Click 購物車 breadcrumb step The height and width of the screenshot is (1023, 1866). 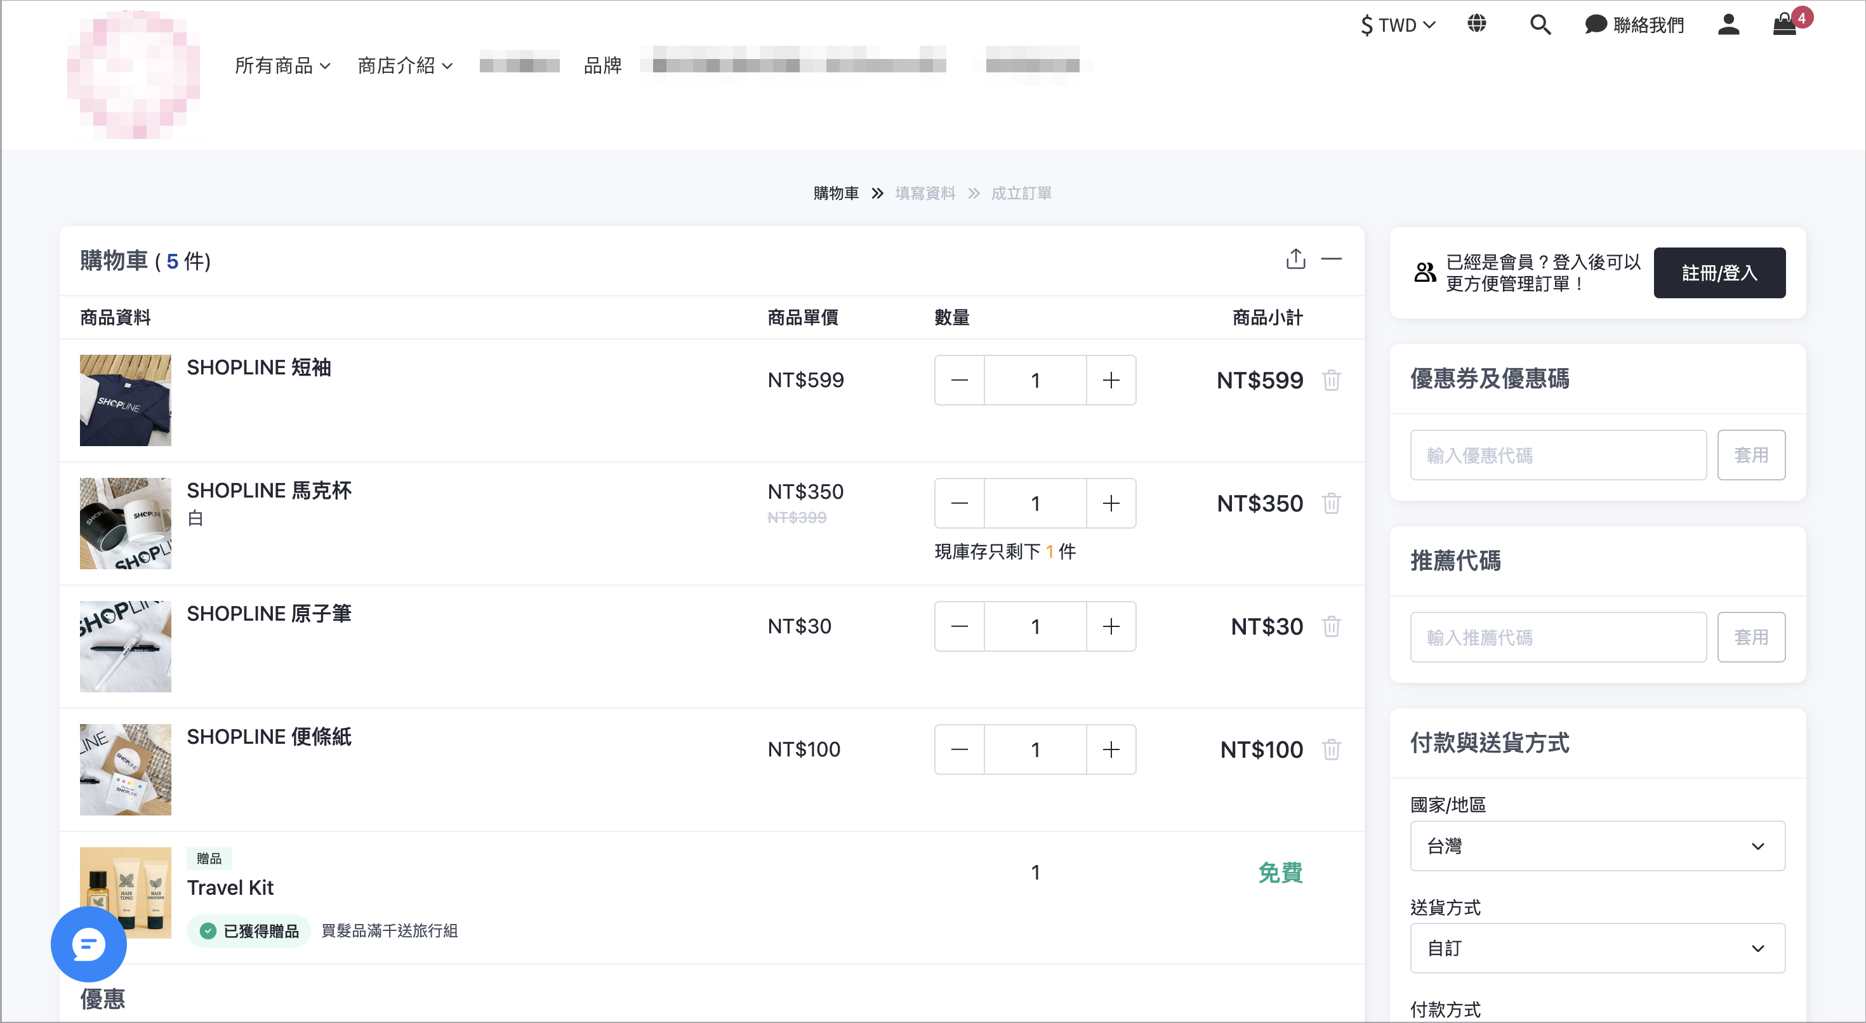(836, 193)
